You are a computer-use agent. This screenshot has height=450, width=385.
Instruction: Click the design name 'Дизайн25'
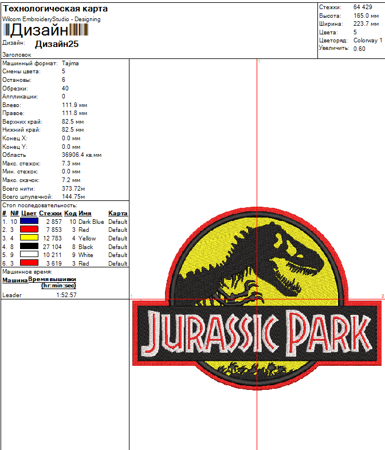pos(57,44)
